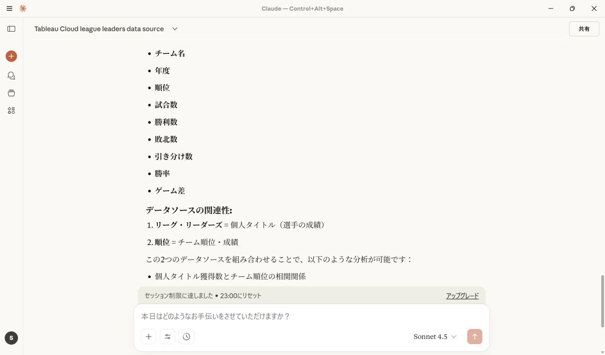605x355 pixels.
Task: Attach a file with the plus icon
Action: 149,336
